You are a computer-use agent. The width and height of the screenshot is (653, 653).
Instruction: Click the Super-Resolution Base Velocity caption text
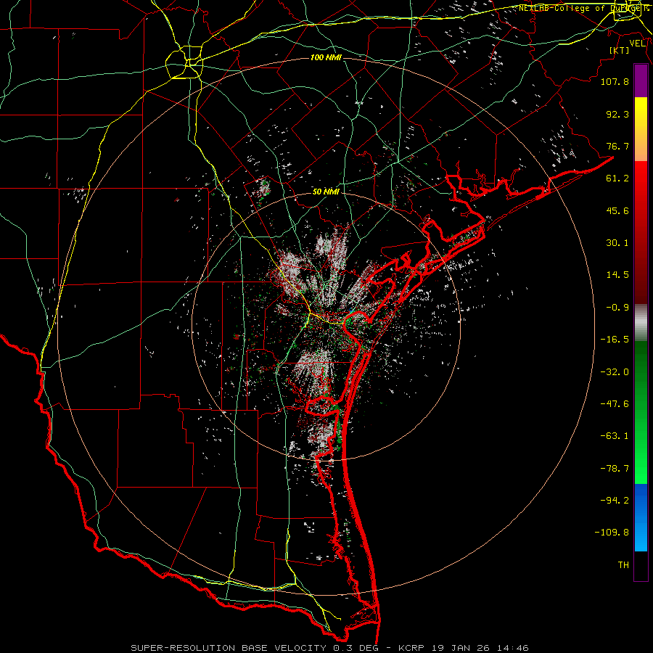330,648
